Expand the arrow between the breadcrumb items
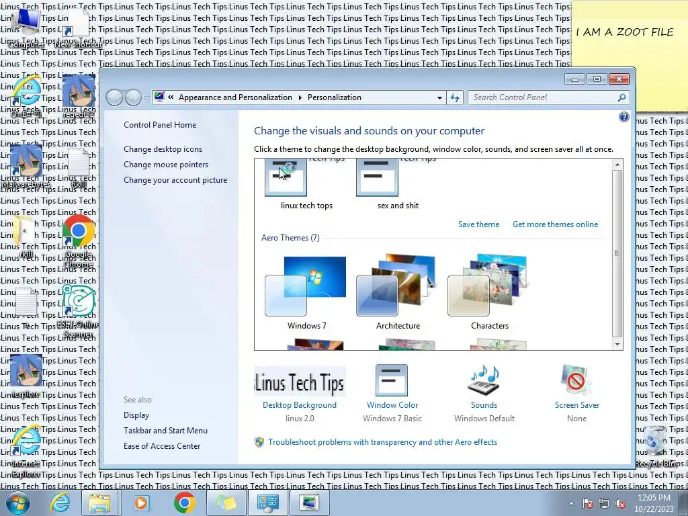This screenshot has width=688, height=516. tap(300, 97)
